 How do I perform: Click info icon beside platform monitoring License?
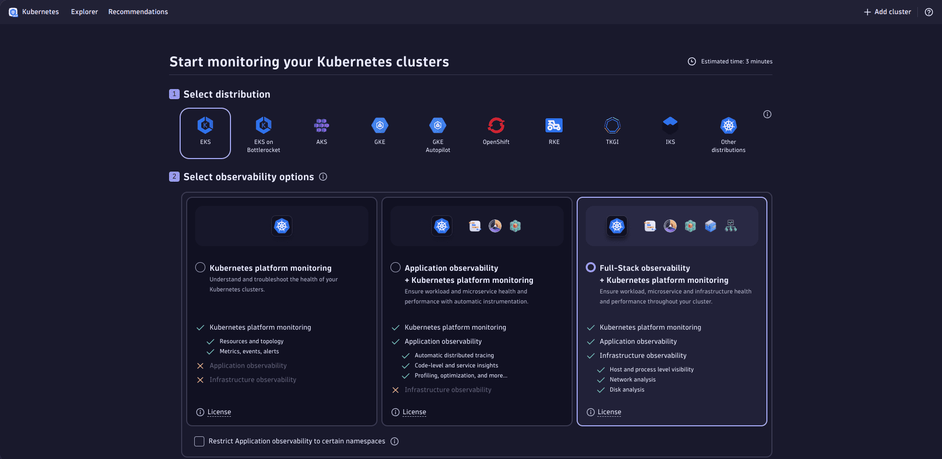[200, 412]
